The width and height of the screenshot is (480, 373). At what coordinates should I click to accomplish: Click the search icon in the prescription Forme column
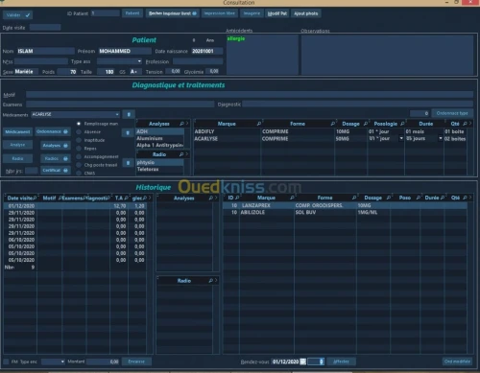coord(333,124)
